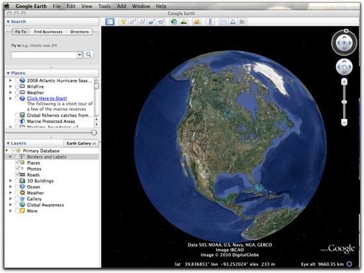Open the Help menu
This screenshot has height=273, width=364.
pos(161,6)
